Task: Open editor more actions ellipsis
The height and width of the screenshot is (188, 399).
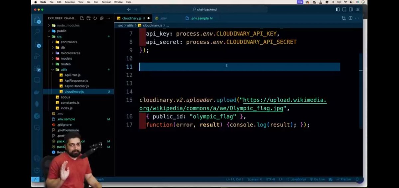Action: pyautogui.click(x=357, y=18)
